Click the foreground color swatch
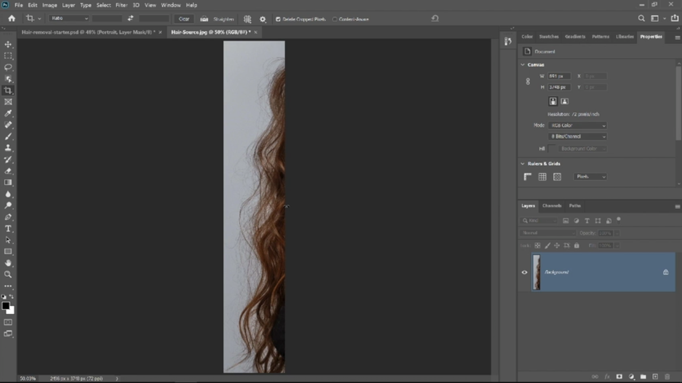The image size is (682, 383). point(5,306)
